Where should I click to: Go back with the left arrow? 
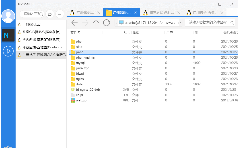point(75,23)
